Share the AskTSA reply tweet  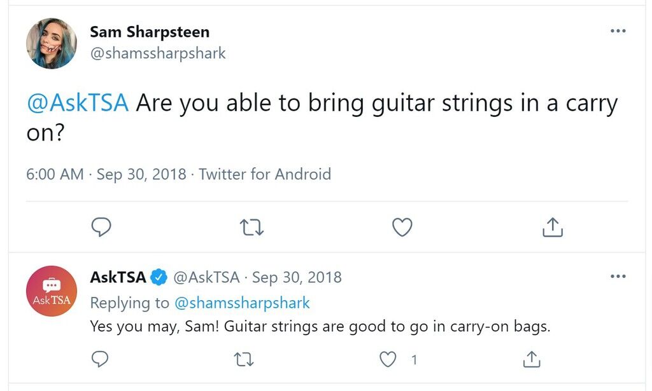tap(532, 359)
